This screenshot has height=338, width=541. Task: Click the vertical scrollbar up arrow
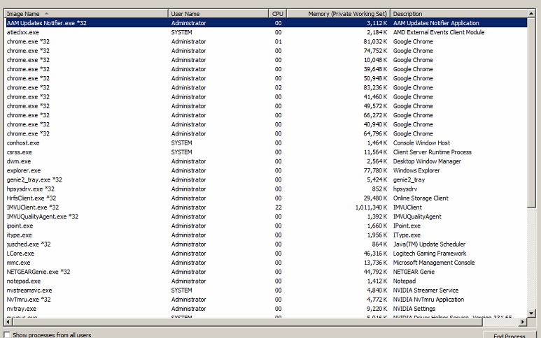tap(531, 13)
